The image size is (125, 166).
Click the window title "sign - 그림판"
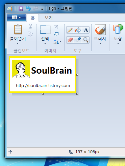point(60,8)
